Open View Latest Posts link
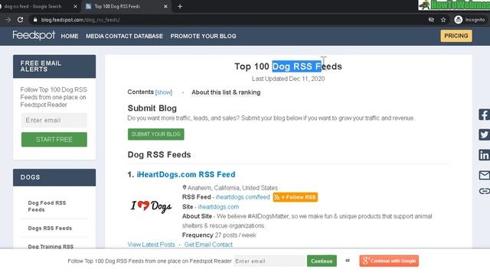490x275 pixels. coord(152,244)
